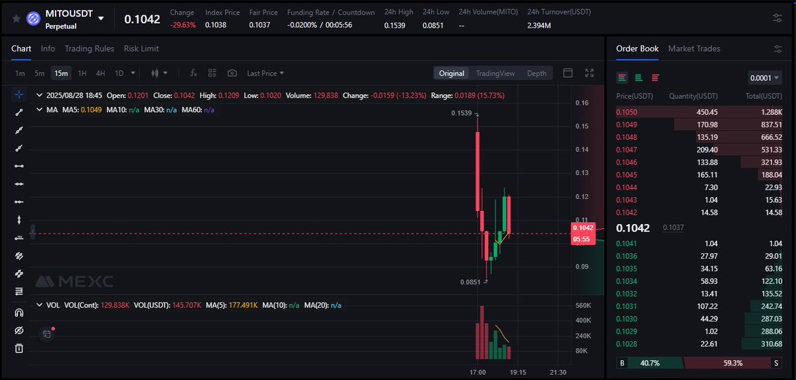This screenshot has height=380, width=796.
Task: Open the Last Price dropdown
Action: click(x=265, y=73)
